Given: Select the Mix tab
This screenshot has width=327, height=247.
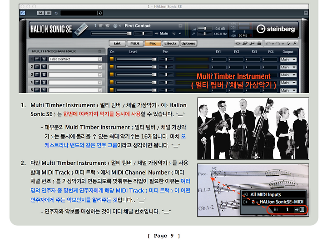Looking at the screenshot, I should click(153, 43).
